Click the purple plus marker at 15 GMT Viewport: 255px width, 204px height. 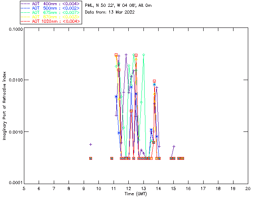click(x=174, y=146)
